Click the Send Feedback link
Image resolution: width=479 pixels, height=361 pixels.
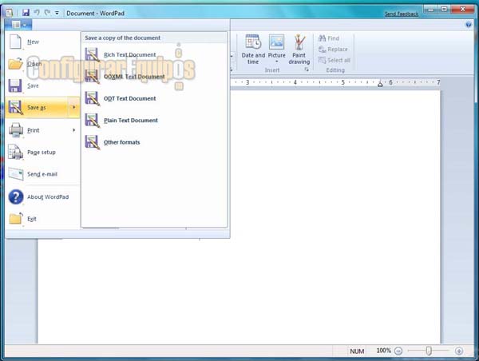click(x=402, y=14)
